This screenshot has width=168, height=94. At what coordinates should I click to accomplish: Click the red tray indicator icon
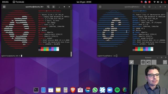click(x=142, y=2)
